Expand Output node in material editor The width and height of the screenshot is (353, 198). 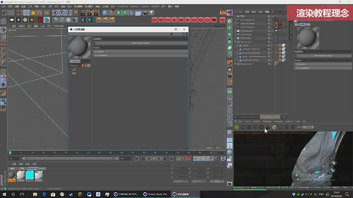[x=141, y=51]
